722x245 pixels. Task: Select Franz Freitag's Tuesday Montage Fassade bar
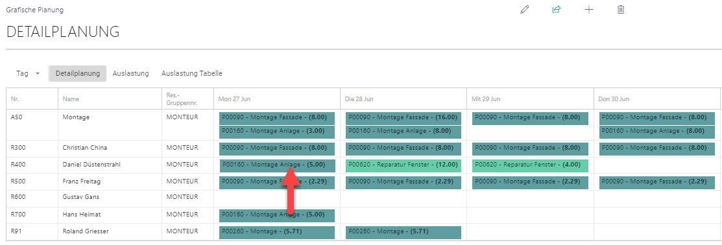[403, 183]
